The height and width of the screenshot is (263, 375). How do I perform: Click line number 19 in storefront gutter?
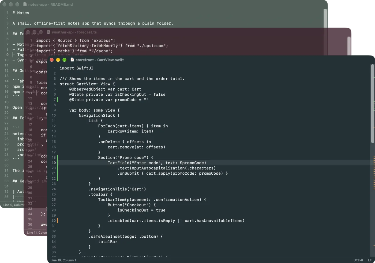(x=54, y=163)
